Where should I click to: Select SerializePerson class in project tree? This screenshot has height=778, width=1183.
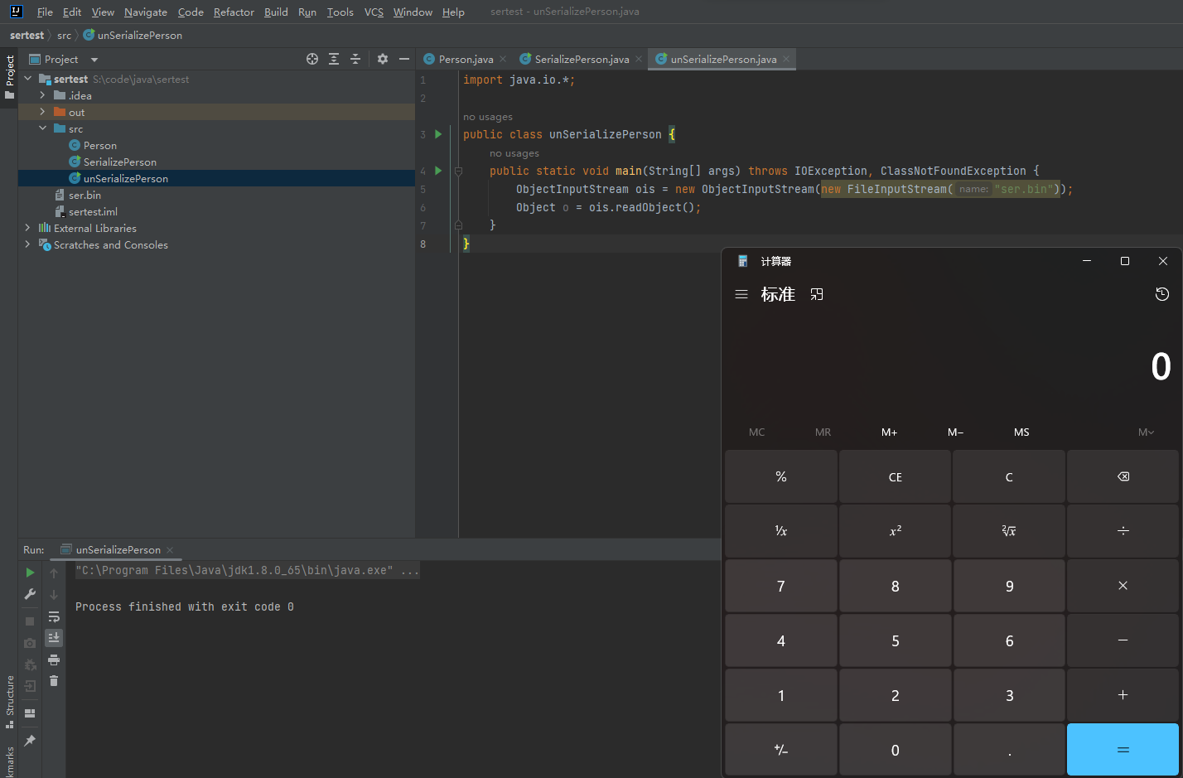click(119, 162)
